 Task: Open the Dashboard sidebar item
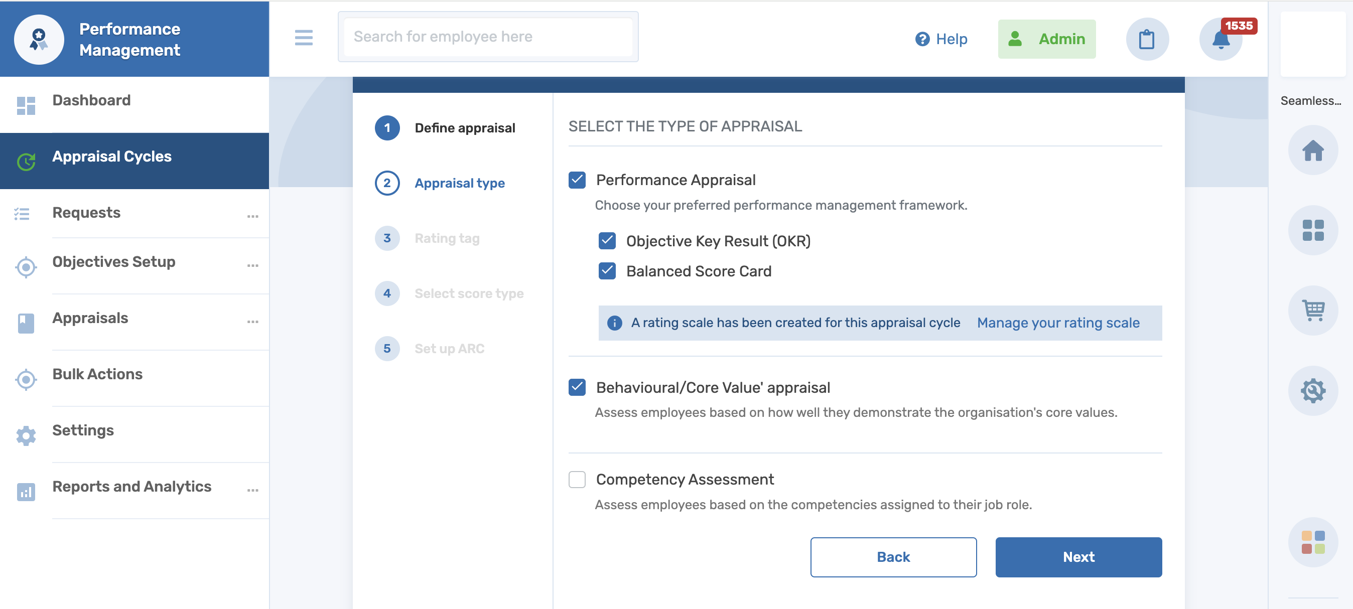click(91, 100)
